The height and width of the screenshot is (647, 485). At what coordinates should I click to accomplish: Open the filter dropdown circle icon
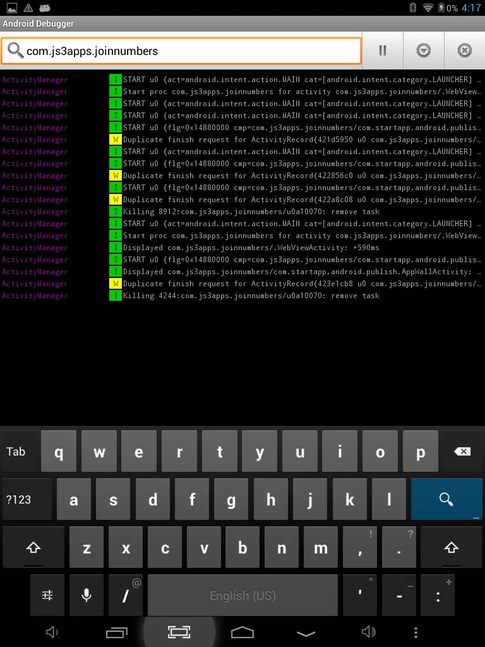(x=423, y=51)
